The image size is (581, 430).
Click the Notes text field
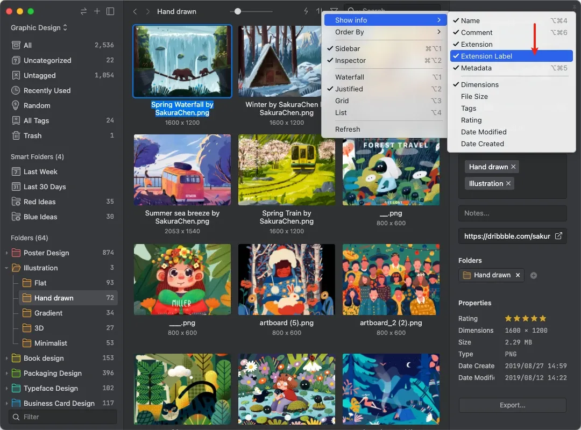pos(513,213)
